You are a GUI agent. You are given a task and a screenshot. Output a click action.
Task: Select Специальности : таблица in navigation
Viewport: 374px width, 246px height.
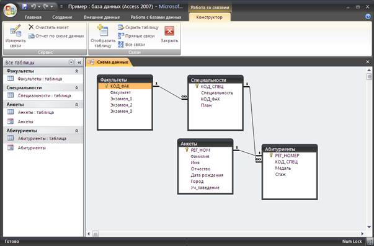click(x=43, y=95)
